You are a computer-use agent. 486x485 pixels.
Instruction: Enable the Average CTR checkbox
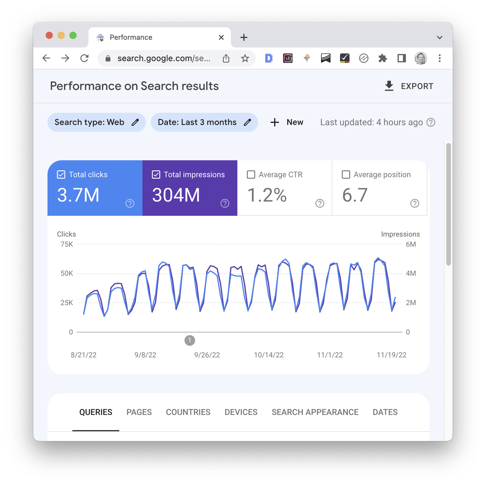click(x=251, y=175)
